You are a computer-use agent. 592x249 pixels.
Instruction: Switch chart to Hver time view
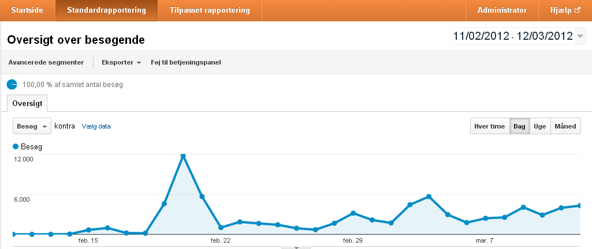[x=490, y=126]
